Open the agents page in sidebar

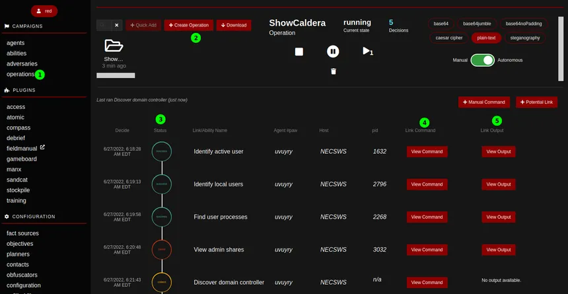16,43
